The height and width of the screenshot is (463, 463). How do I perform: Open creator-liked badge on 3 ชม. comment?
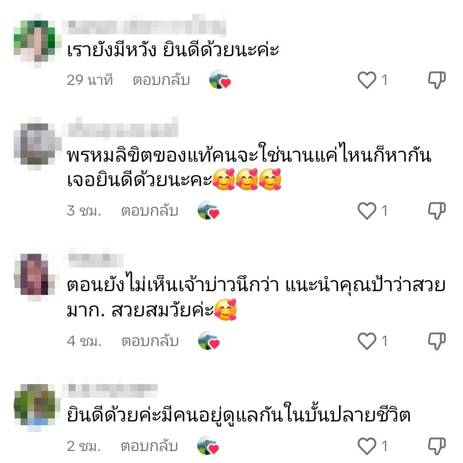208,210
